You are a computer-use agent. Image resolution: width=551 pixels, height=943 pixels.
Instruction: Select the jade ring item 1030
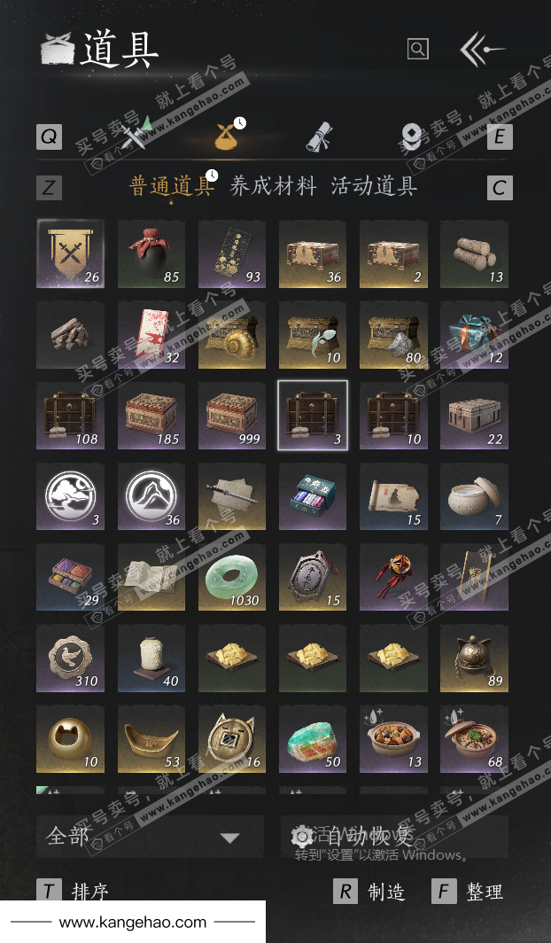pos(232,577)
